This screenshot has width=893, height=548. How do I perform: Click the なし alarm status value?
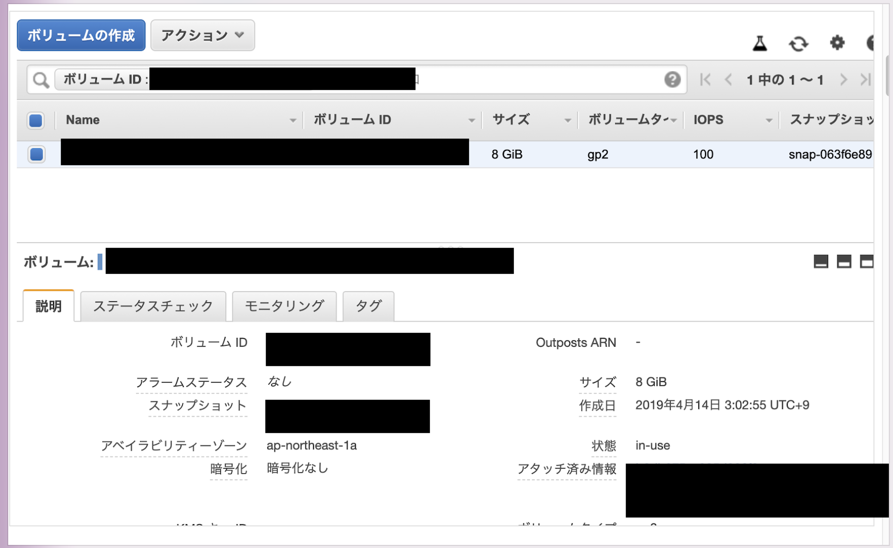point(280,382)
